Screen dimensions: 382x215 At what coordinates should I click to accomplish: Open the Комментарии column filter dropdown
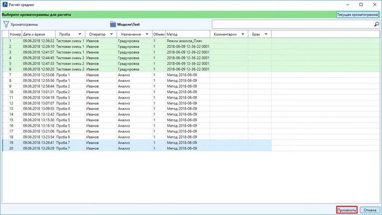tap(243, 34)
